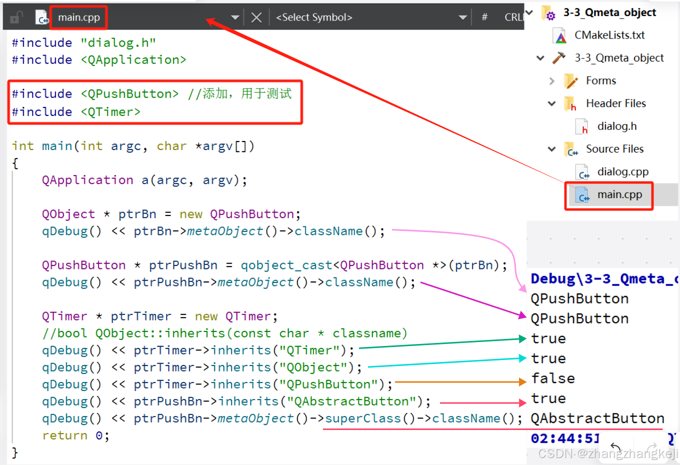Click the # button in editor toolbar
This screenshot has width=680, height=465.
point(484,17)
